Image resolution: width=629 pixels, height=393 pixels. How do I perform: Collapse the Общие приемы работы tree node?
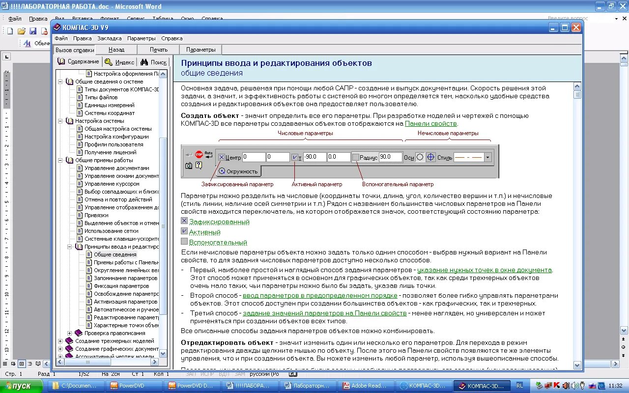tap(60, 160)
